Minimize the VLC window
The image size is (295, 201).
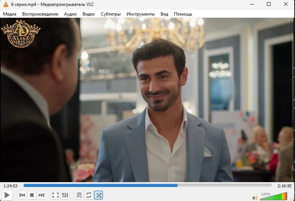[x=252, y=4]
